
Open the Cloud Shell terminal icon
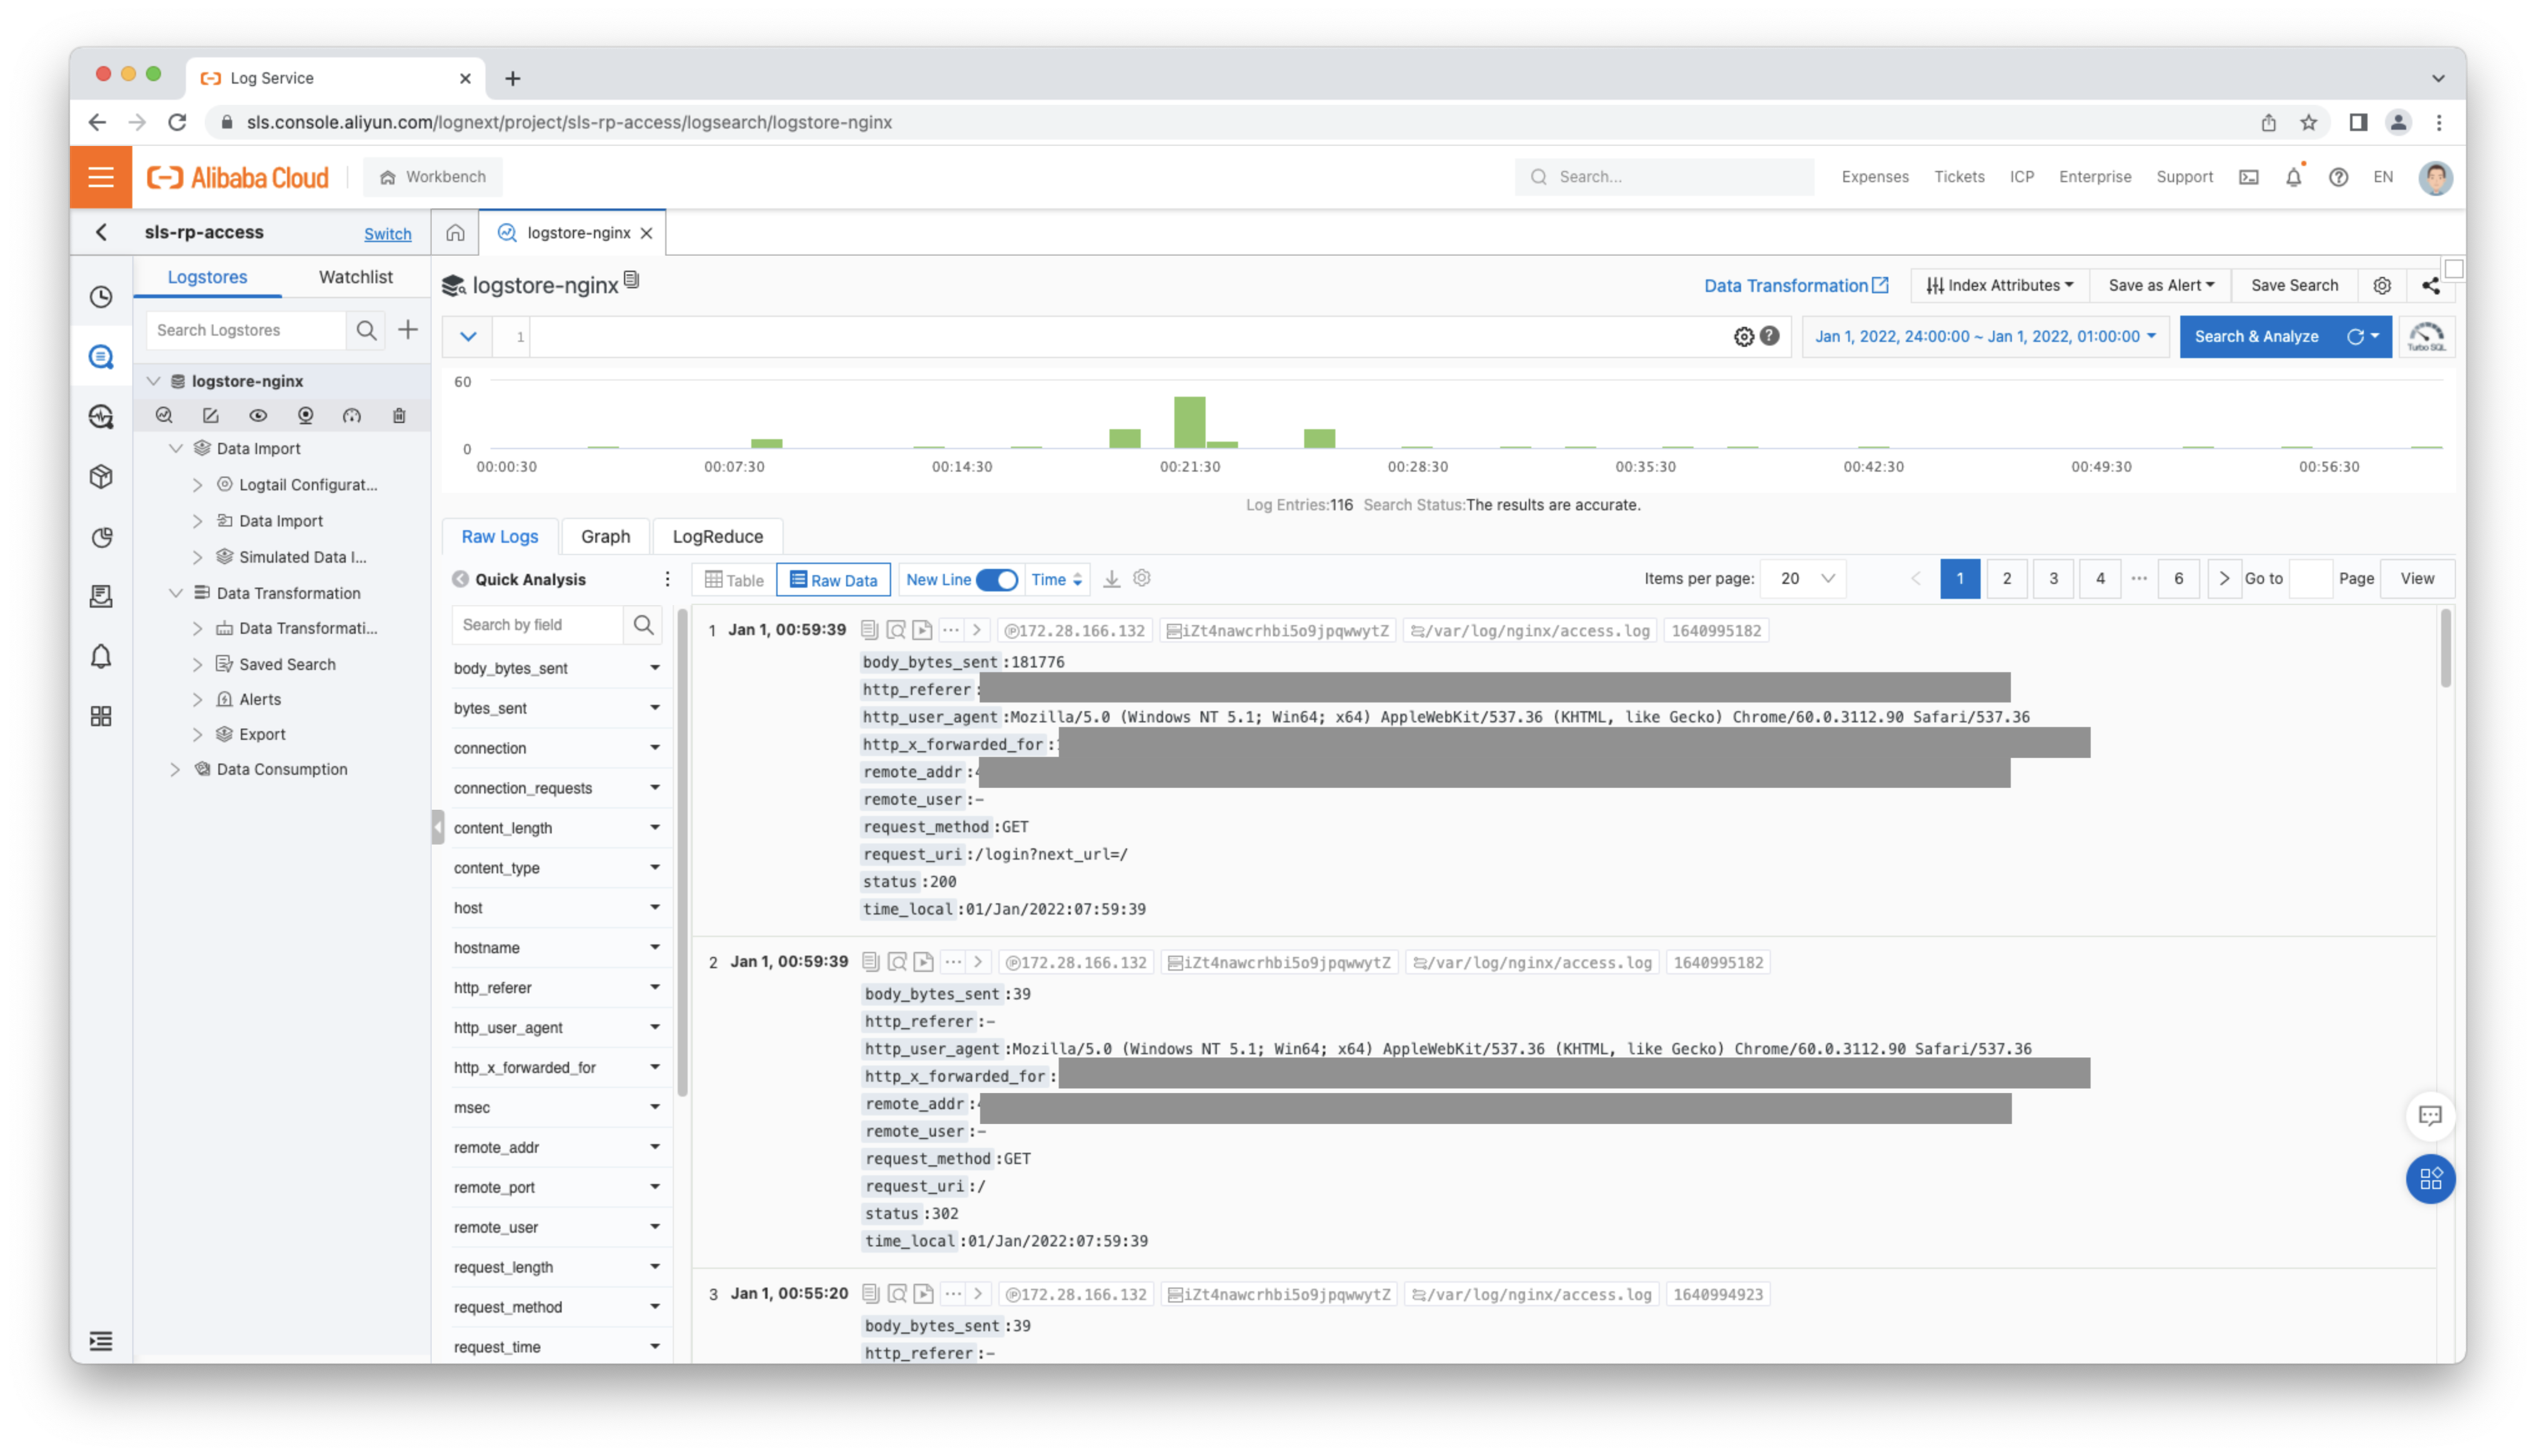[2248, 177]
